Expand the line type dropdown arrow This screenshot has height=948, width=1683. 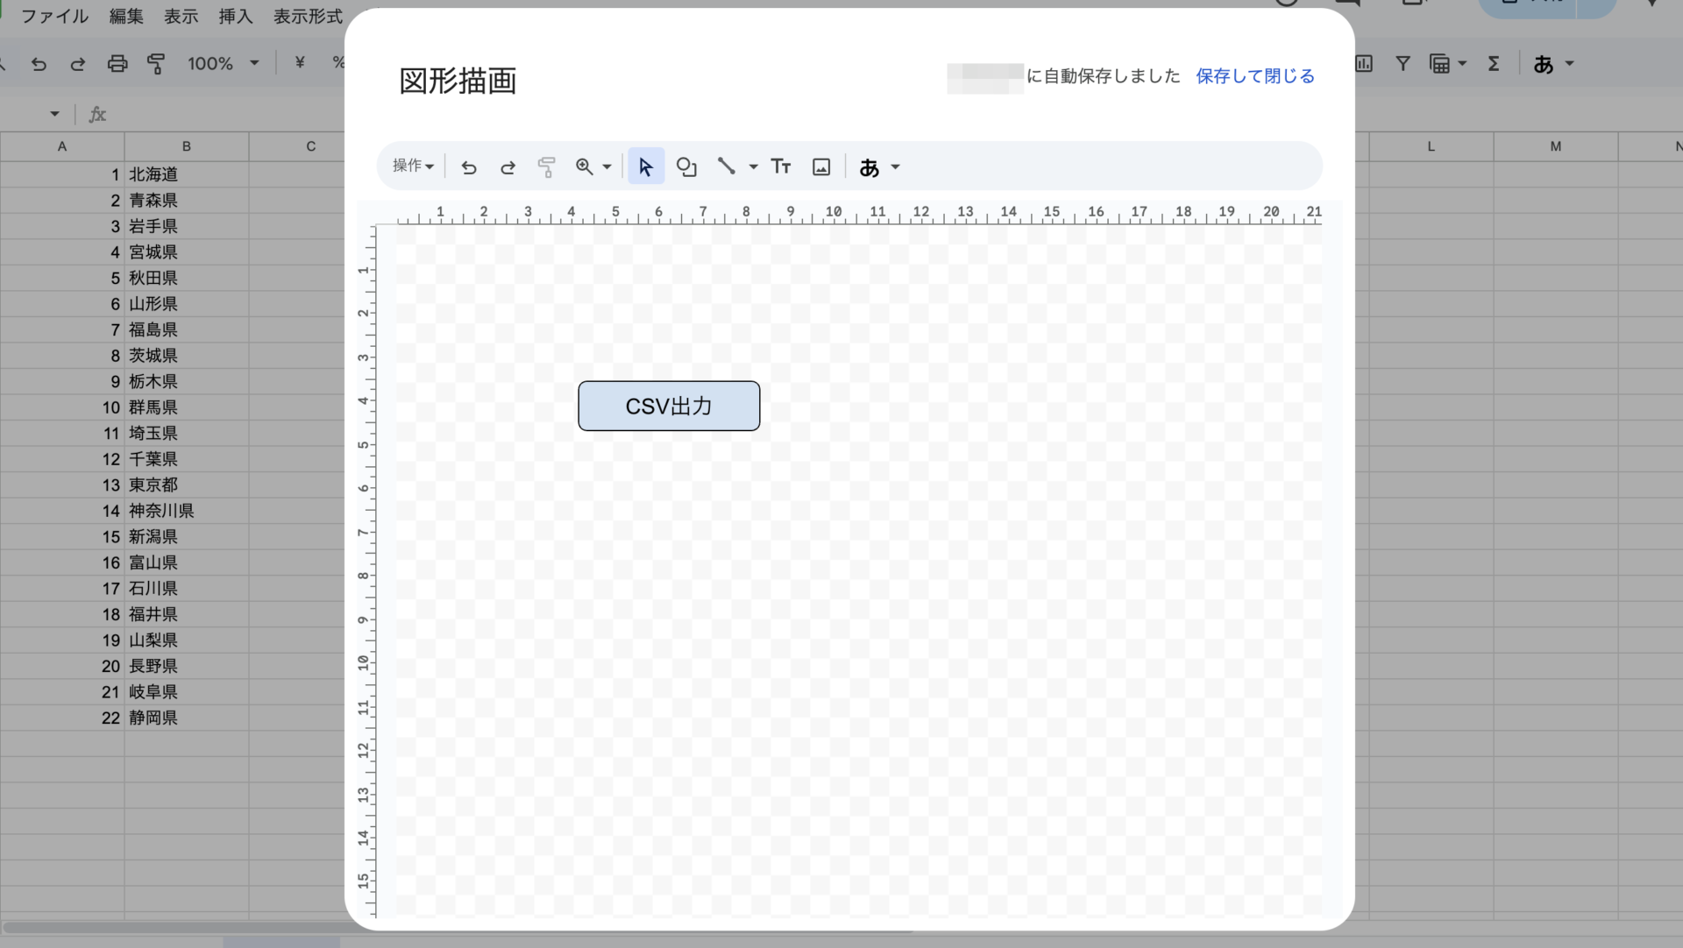pos(753,166)
